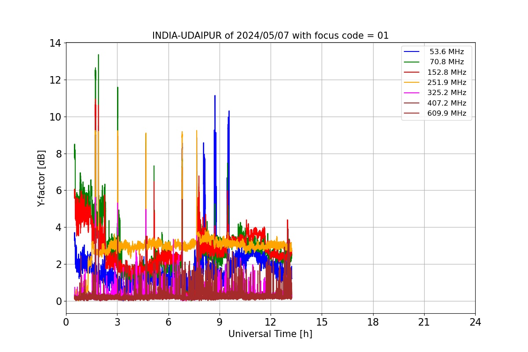
Task: Click the Y-factor [dB] axis label
Action: [x=41, y=178]
